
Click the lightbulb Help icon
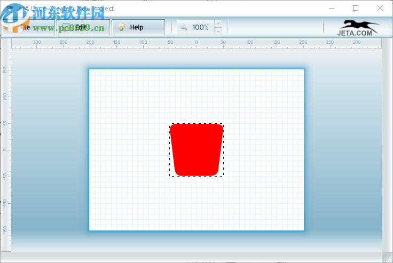point(121,27)
